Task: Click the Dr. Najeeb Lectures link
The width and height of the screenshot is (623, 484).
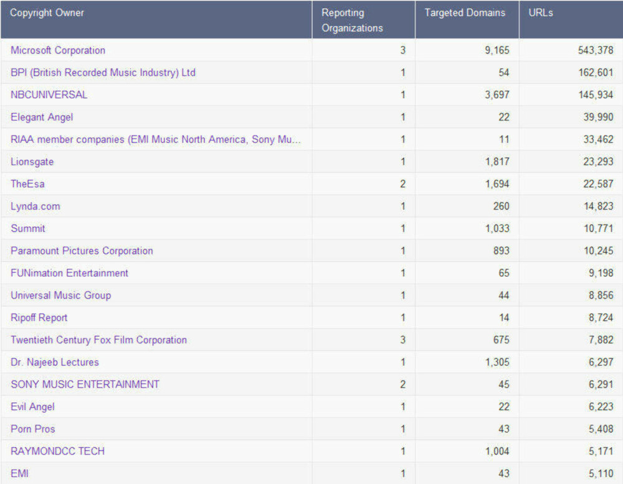Action: pyautogui.click(x=55, y=362)
